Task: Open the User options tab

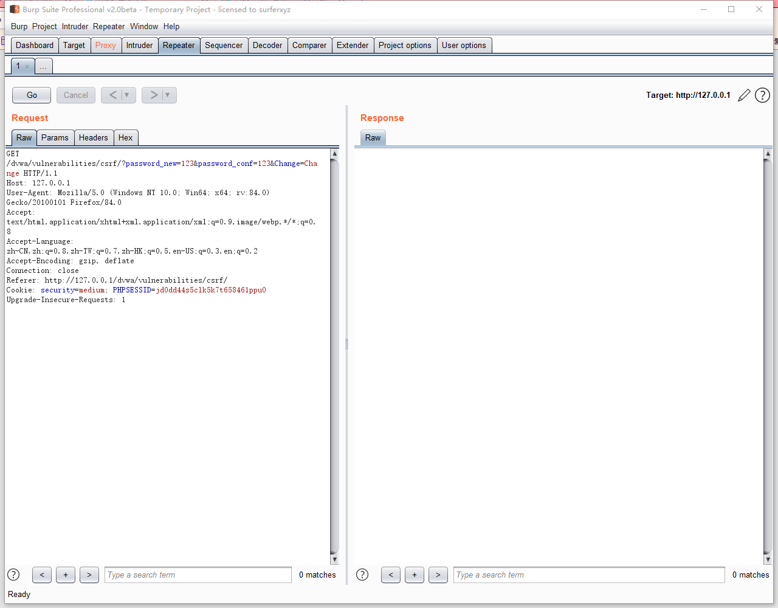Action: click(464, 45)
